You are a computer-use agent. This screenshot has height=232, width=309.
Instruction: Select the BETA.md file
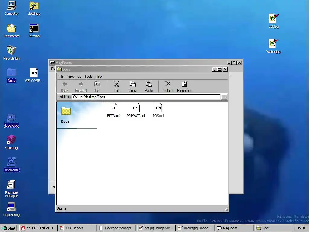tap(113, 110)
